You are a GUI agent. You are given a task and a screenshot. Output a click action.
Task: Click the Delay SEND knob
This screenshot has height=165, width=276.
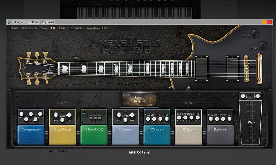[x=179, y=118]
